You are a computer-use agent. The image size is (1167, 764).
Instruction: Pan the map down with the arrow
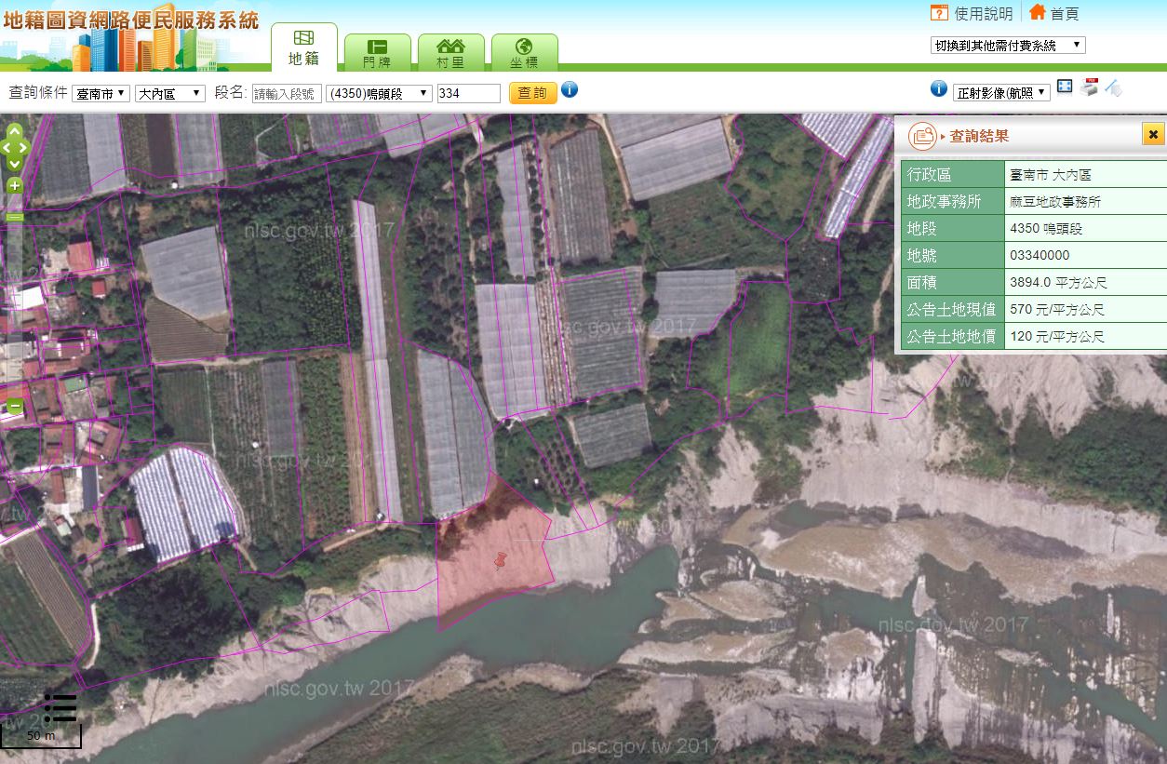click(15, 164)
